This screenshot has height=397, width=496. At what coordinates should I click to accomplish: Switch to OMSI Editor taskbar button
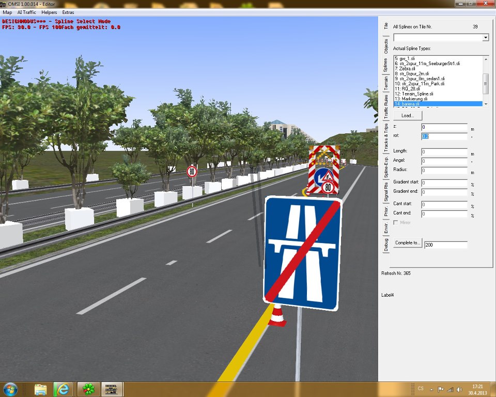coord(111,389)
